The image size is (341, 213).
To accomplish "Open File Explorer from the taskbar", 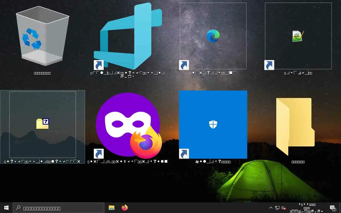I will click(112, 208).
